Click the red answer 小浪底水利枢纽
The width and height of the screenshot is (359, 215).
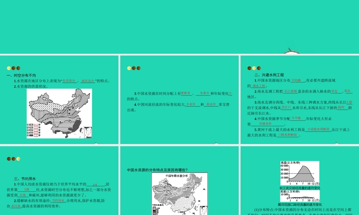(x=318, y=129)
